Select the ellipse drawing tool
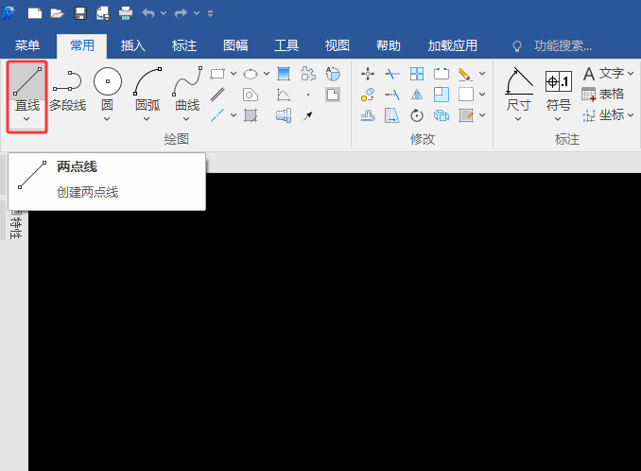 point(251,74)
